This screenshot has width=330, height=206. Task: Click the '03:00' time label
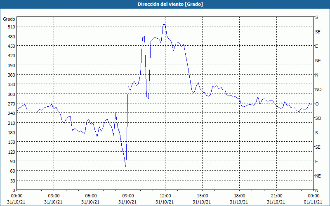click(54, 196)
